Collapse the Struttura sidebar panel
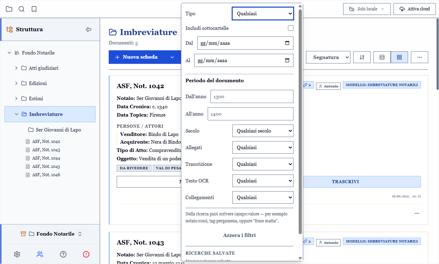Viewport: 439px width, 264px height. (89, 29)
